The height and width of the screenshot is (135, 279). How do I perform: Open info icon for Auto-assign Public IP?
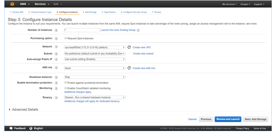56,59
